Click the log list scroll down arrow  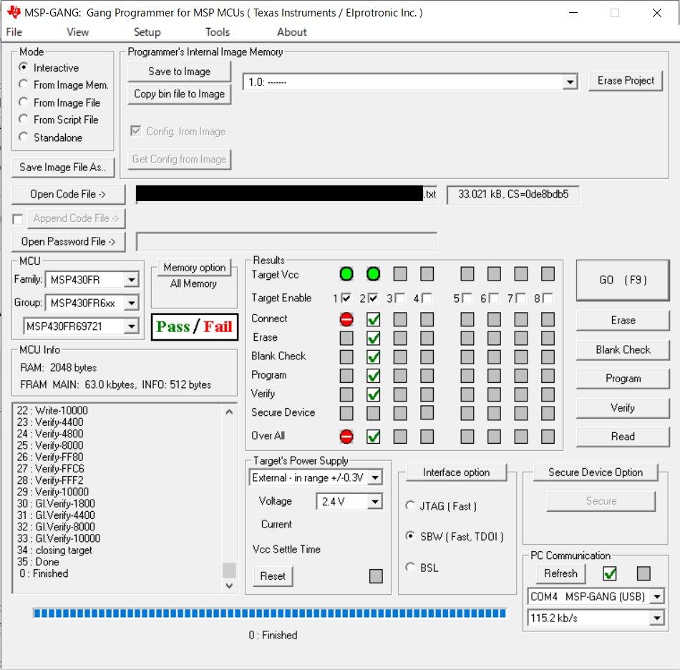click(230, 586)
